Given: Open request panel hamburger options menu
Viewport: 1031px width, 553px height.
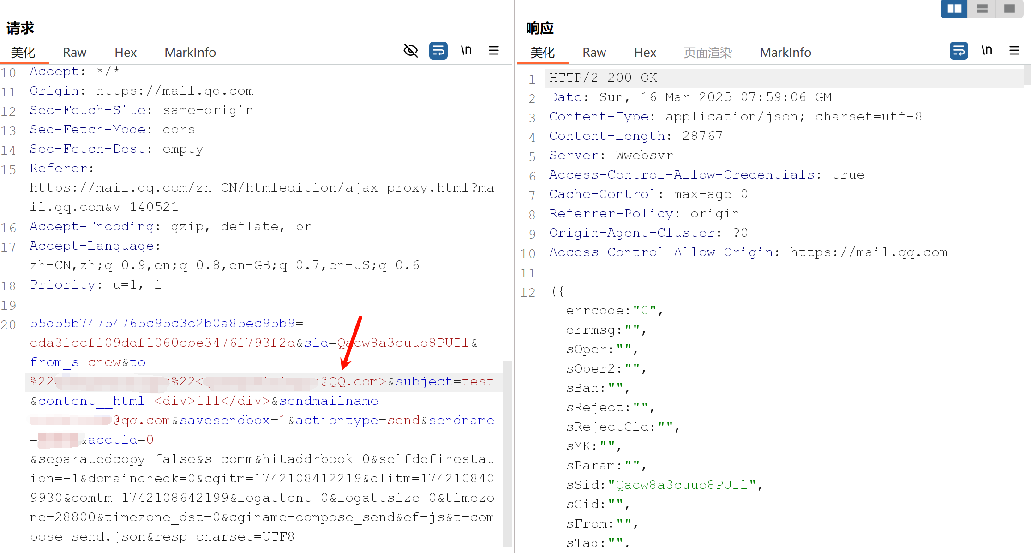Looking at the screenshot, I should (x=494, y=50).
